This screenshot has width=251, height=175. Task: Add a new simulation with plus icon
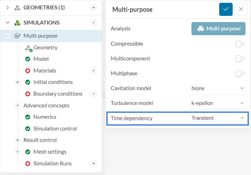coord(93,22)
